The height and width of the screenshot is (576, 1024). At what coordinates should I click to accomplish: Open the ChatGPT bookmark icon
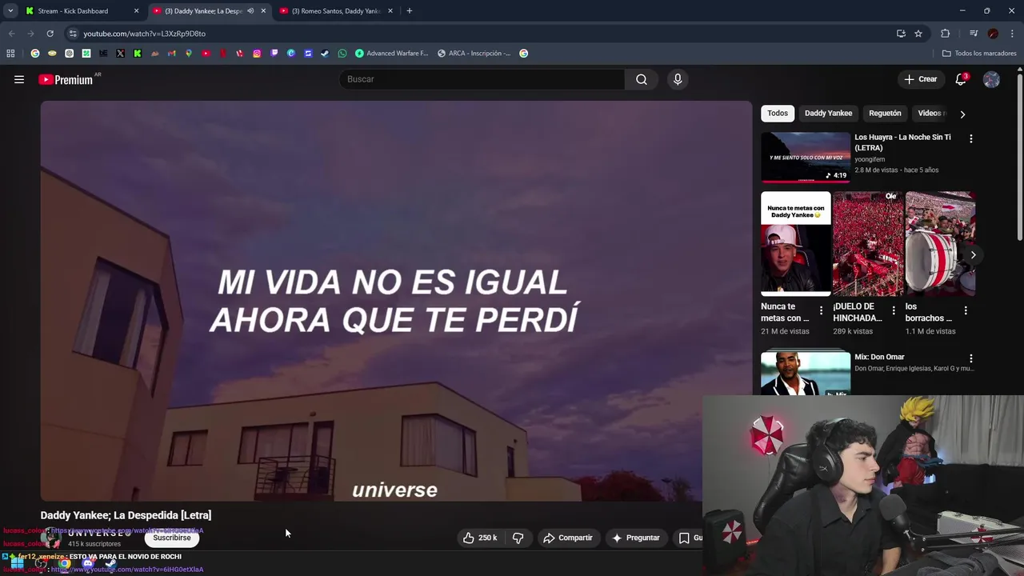pyautogui.click(x=69, y=54)
